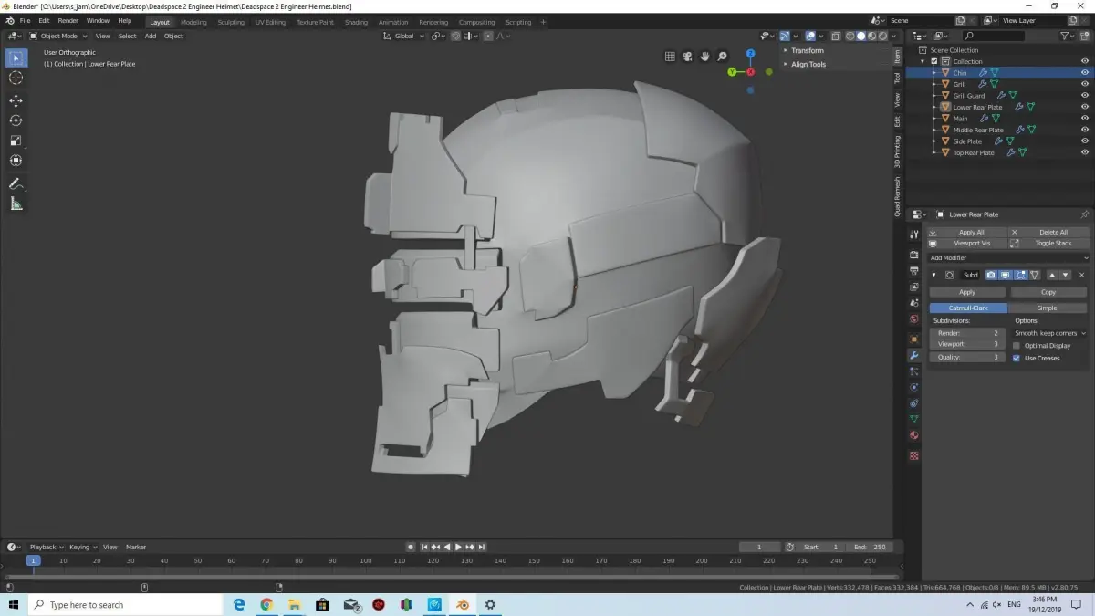Hide the Chin object in outliner
The width and height of the screenshot is (1095, 616).
pos(1085,73)
